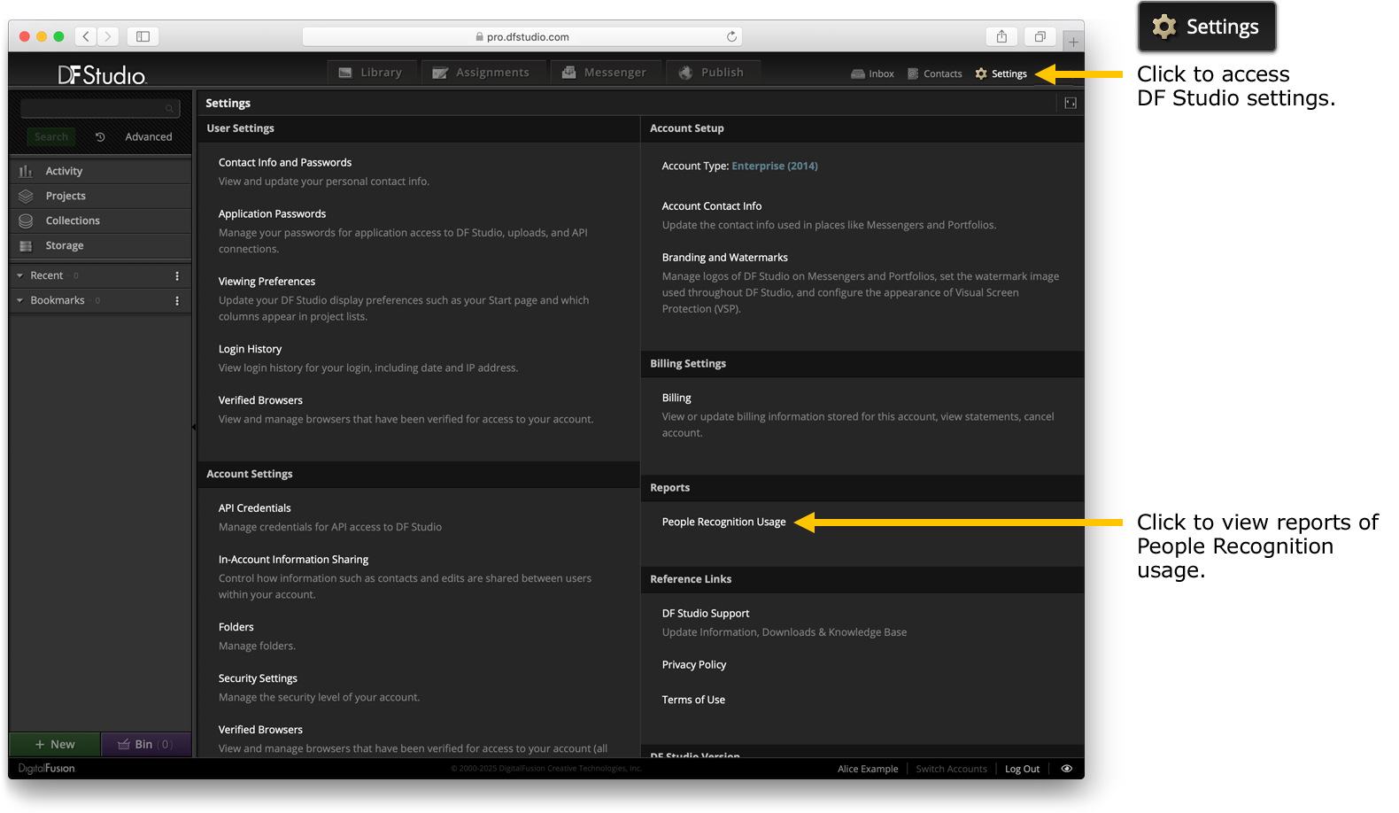Maximize the Settings panel
The width and height of the screenshot is (1399, 813).
[x=1071, y=104]
